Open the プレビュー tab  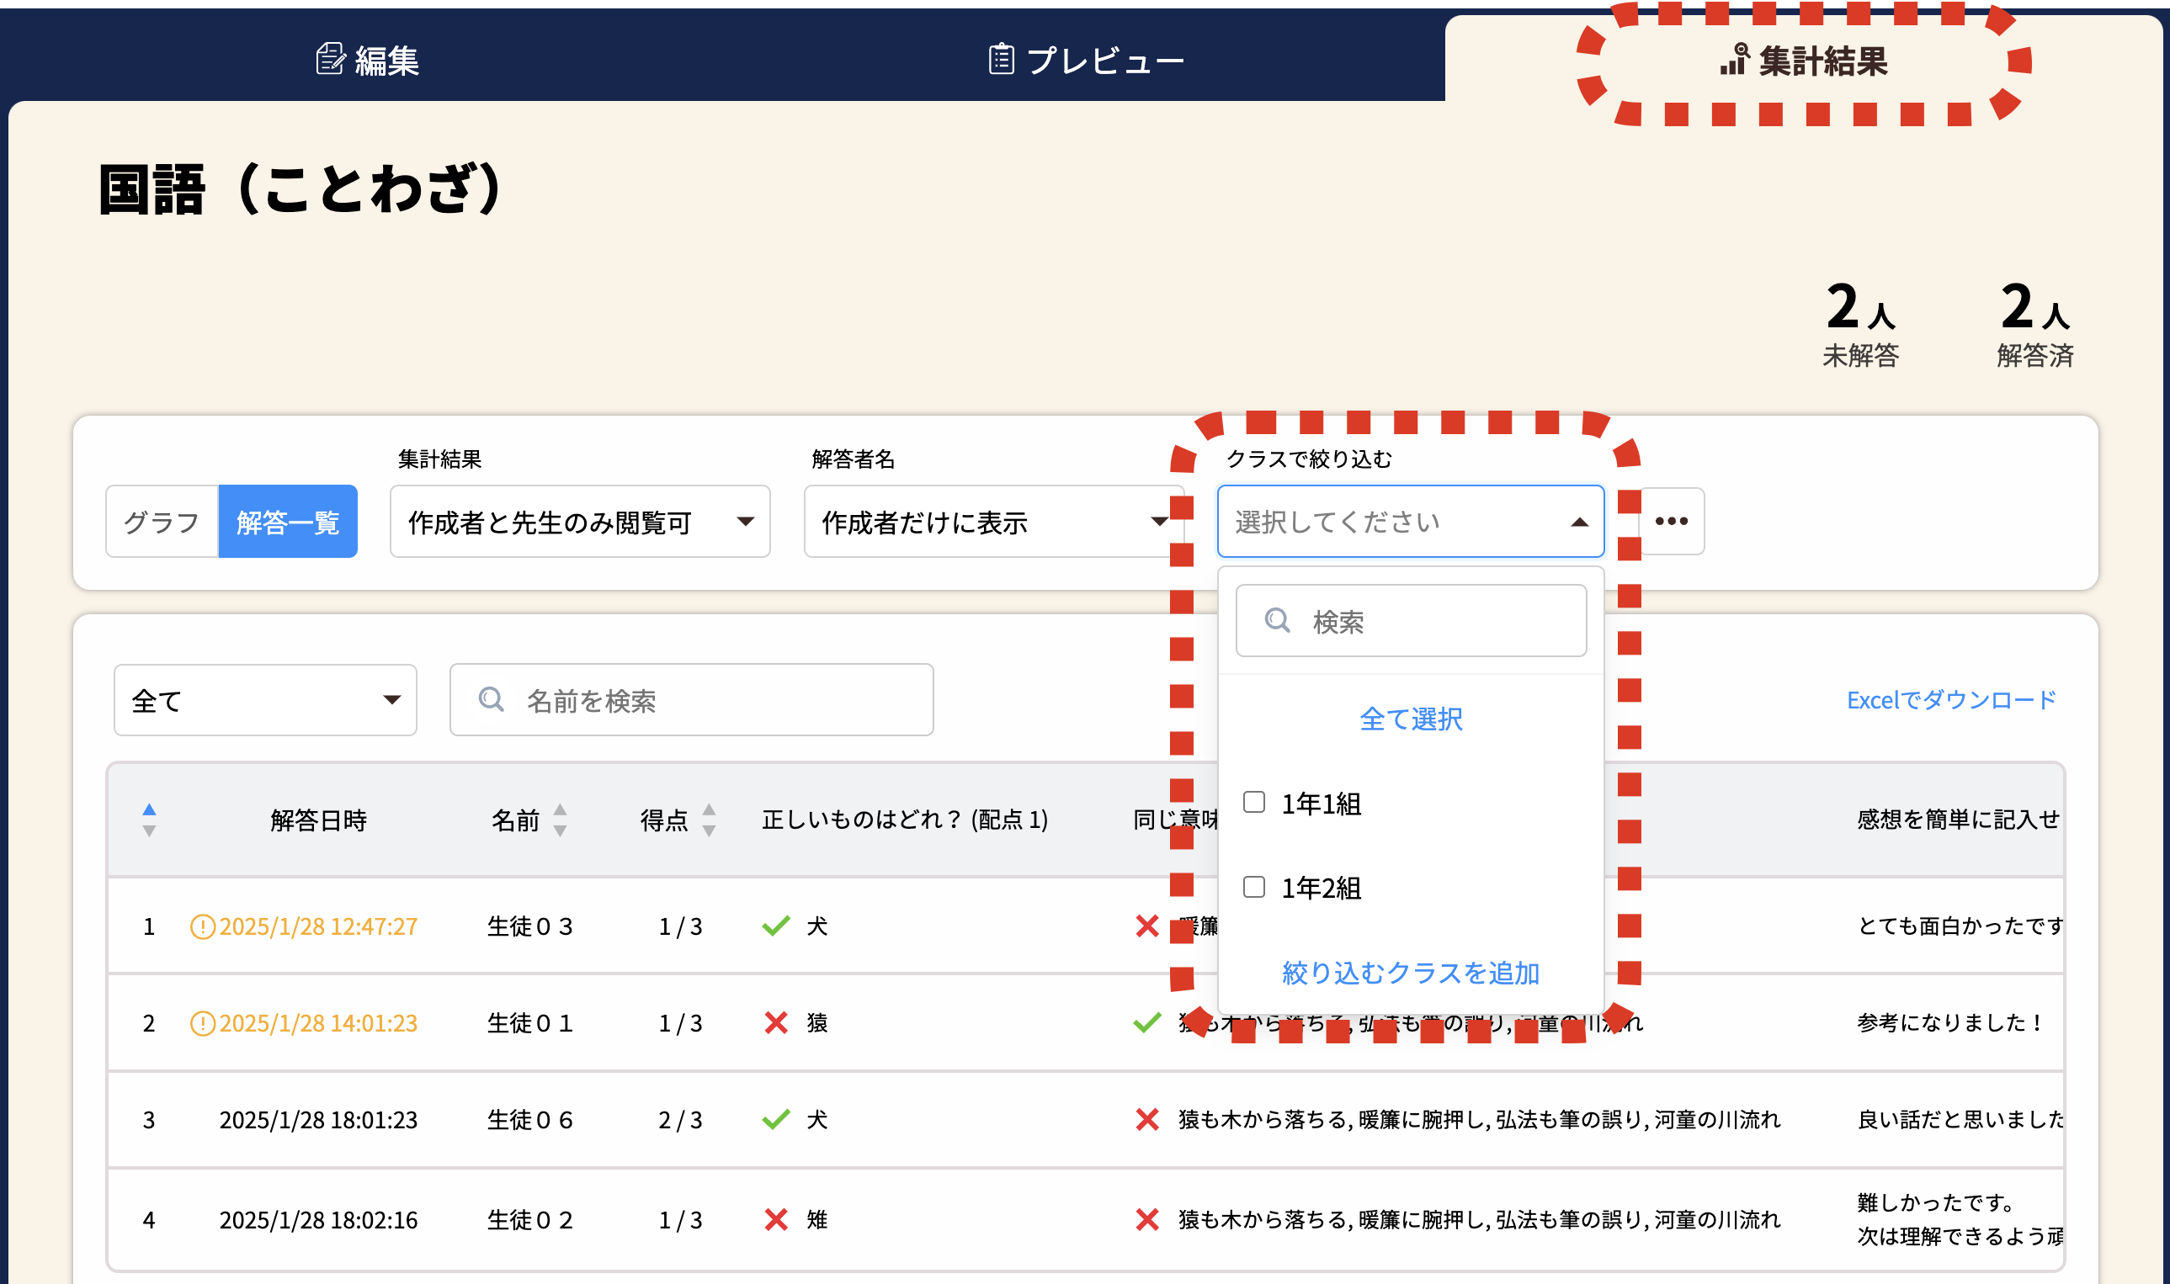[x=1087, y=61]
